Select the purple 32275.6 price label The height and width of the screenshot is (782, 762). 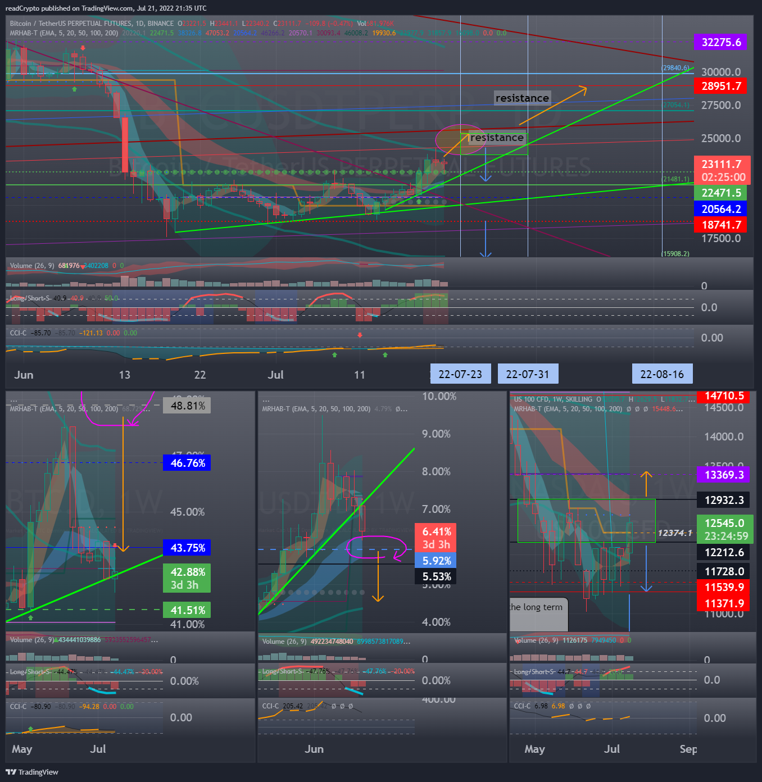[x=721, y=42]
